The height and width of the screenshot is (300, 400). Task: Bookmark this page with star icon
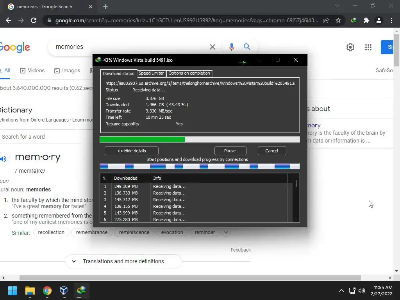(338, 20)
